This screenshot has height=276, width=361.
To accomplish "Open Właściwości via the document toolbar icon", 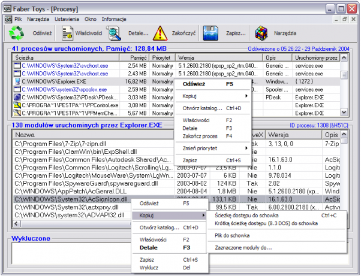I will (67, 34).
